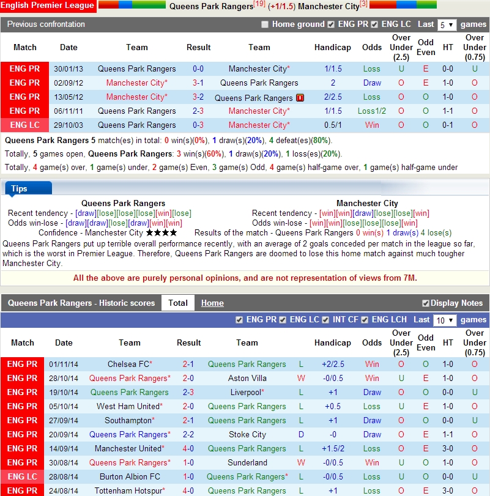Switch to the Home tab in Historic scores

click(212, 303)
